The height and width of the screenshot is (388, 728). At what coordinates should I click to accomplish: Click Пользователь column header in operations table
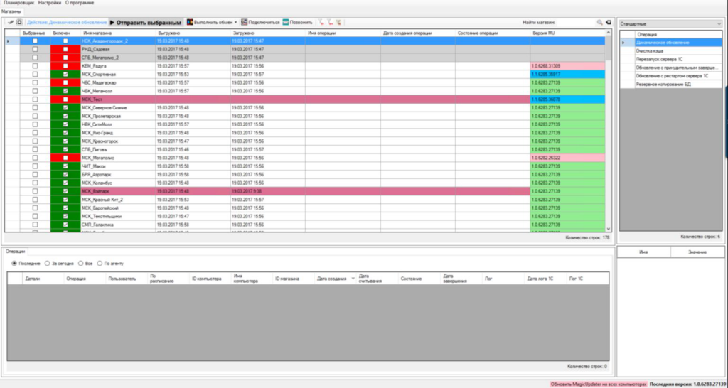pyautogui.click(x=125, y=279)
